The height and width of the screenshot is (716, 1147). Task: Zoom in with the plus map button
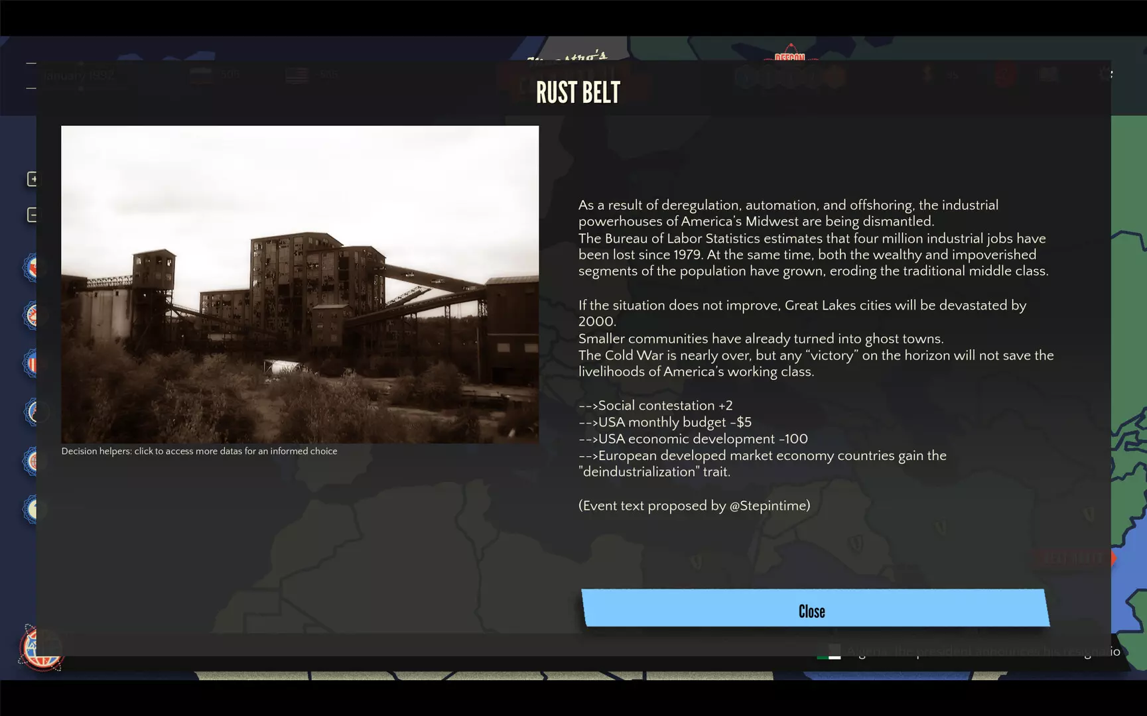[33, 179]
